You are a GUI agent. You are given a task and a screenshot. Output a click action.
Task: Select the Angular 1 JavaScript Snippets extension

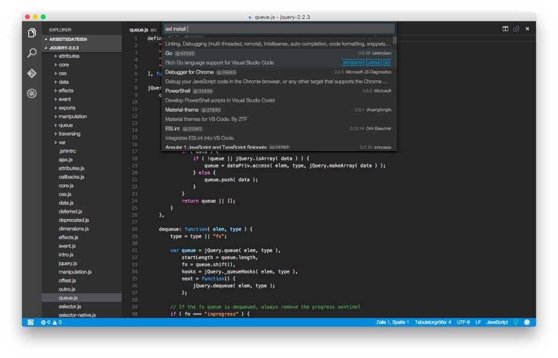click(278, 147)
